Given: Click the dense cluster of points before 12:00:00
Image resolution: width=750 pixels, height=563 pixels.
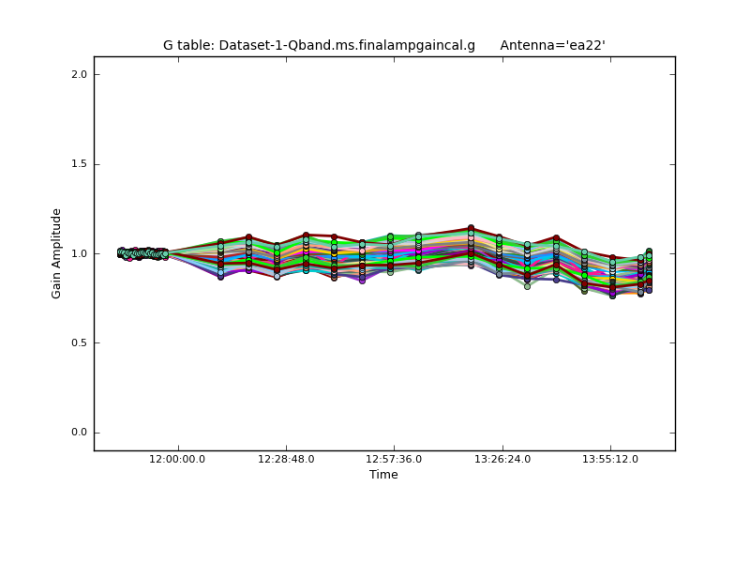Looking at the screenshot, I should (x=142, y=253).
